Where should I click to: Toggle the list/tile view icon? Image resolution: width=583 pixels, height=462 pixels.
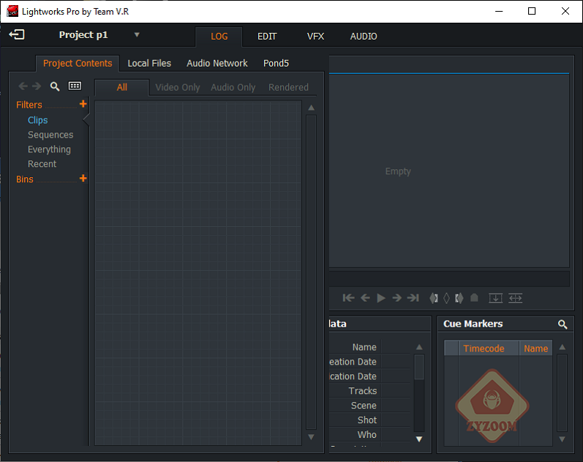(75, 86)
